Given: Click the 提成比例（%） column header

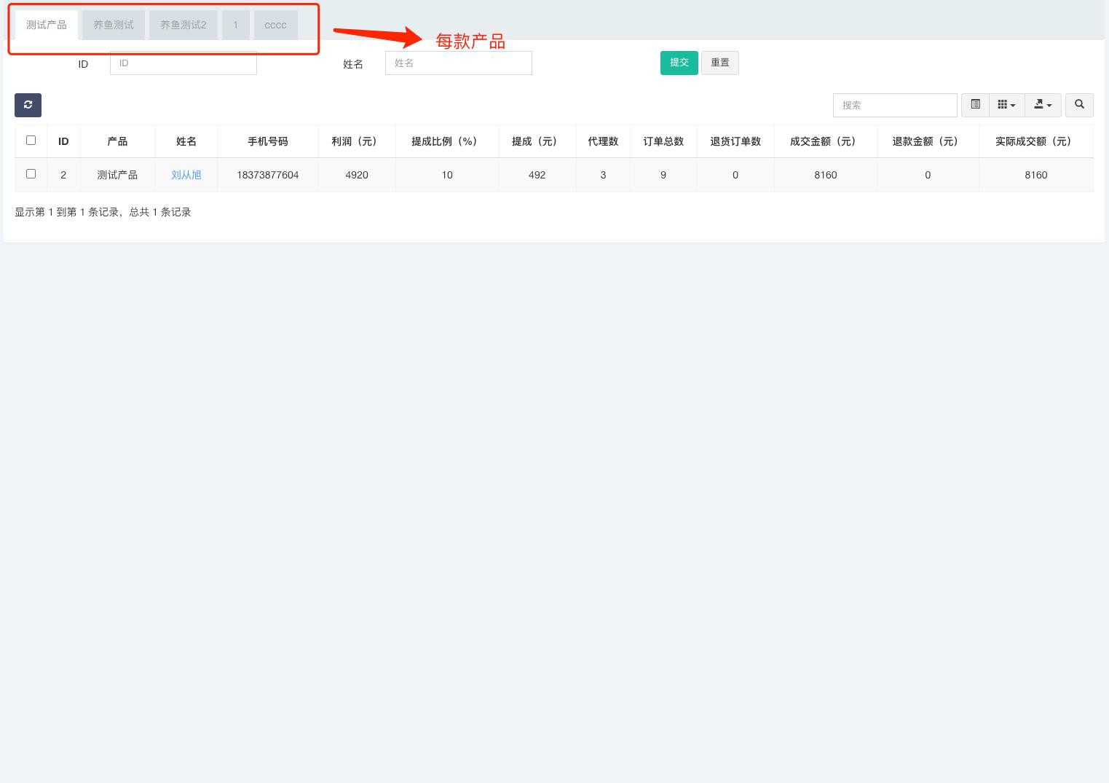Looking at the screenshot, I should pyautogui.click(x=447, y=141).
